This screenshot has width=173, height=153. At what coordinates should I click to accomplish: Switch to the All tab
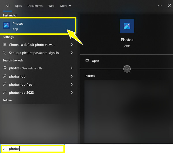7,6
